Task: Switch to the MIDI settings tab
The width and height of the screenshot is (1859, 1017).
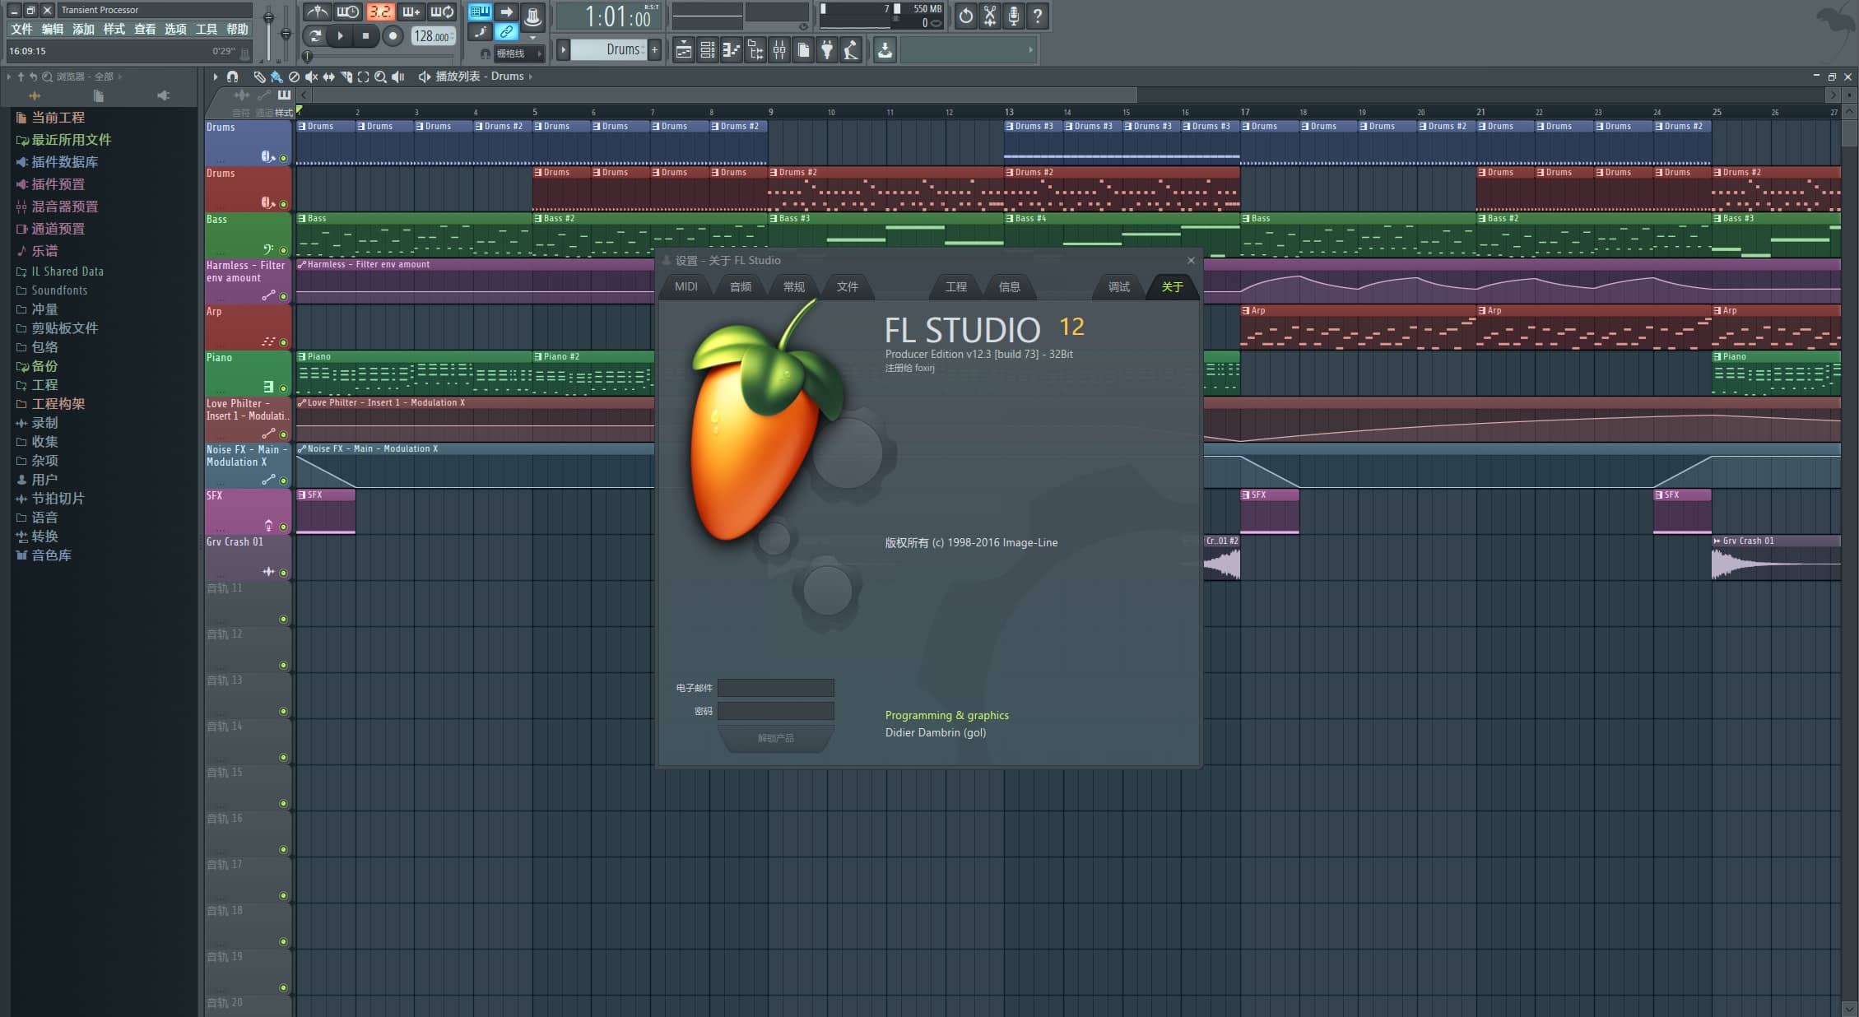Action: pos(686,286)
